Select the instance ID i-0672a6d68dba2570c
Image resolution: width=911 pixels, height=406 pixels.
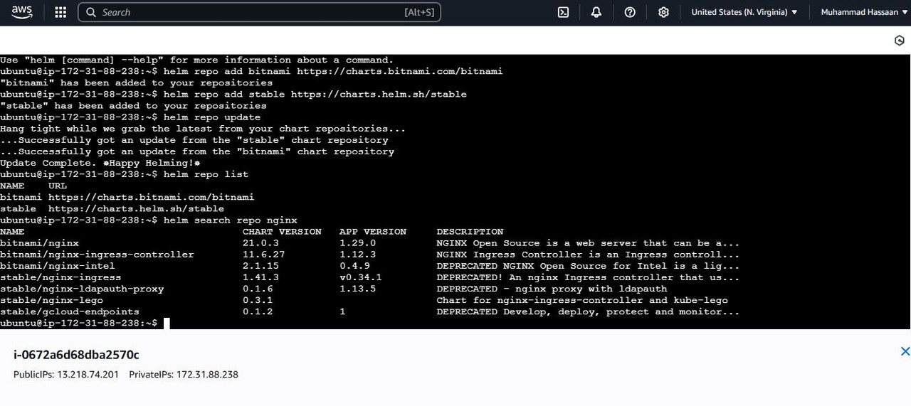click(76, 354)
